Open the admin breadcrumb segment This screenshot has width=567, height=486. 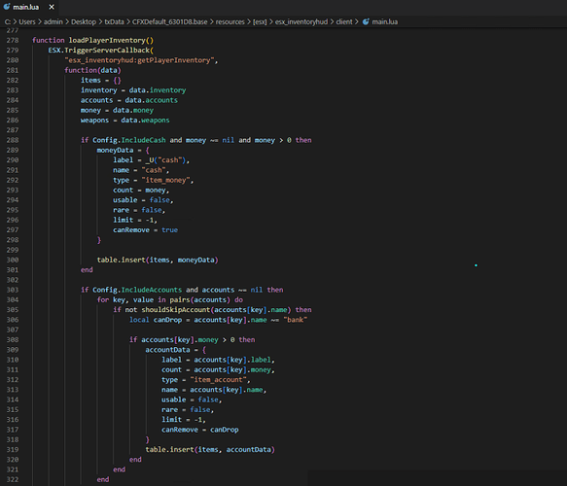[53, 22]
